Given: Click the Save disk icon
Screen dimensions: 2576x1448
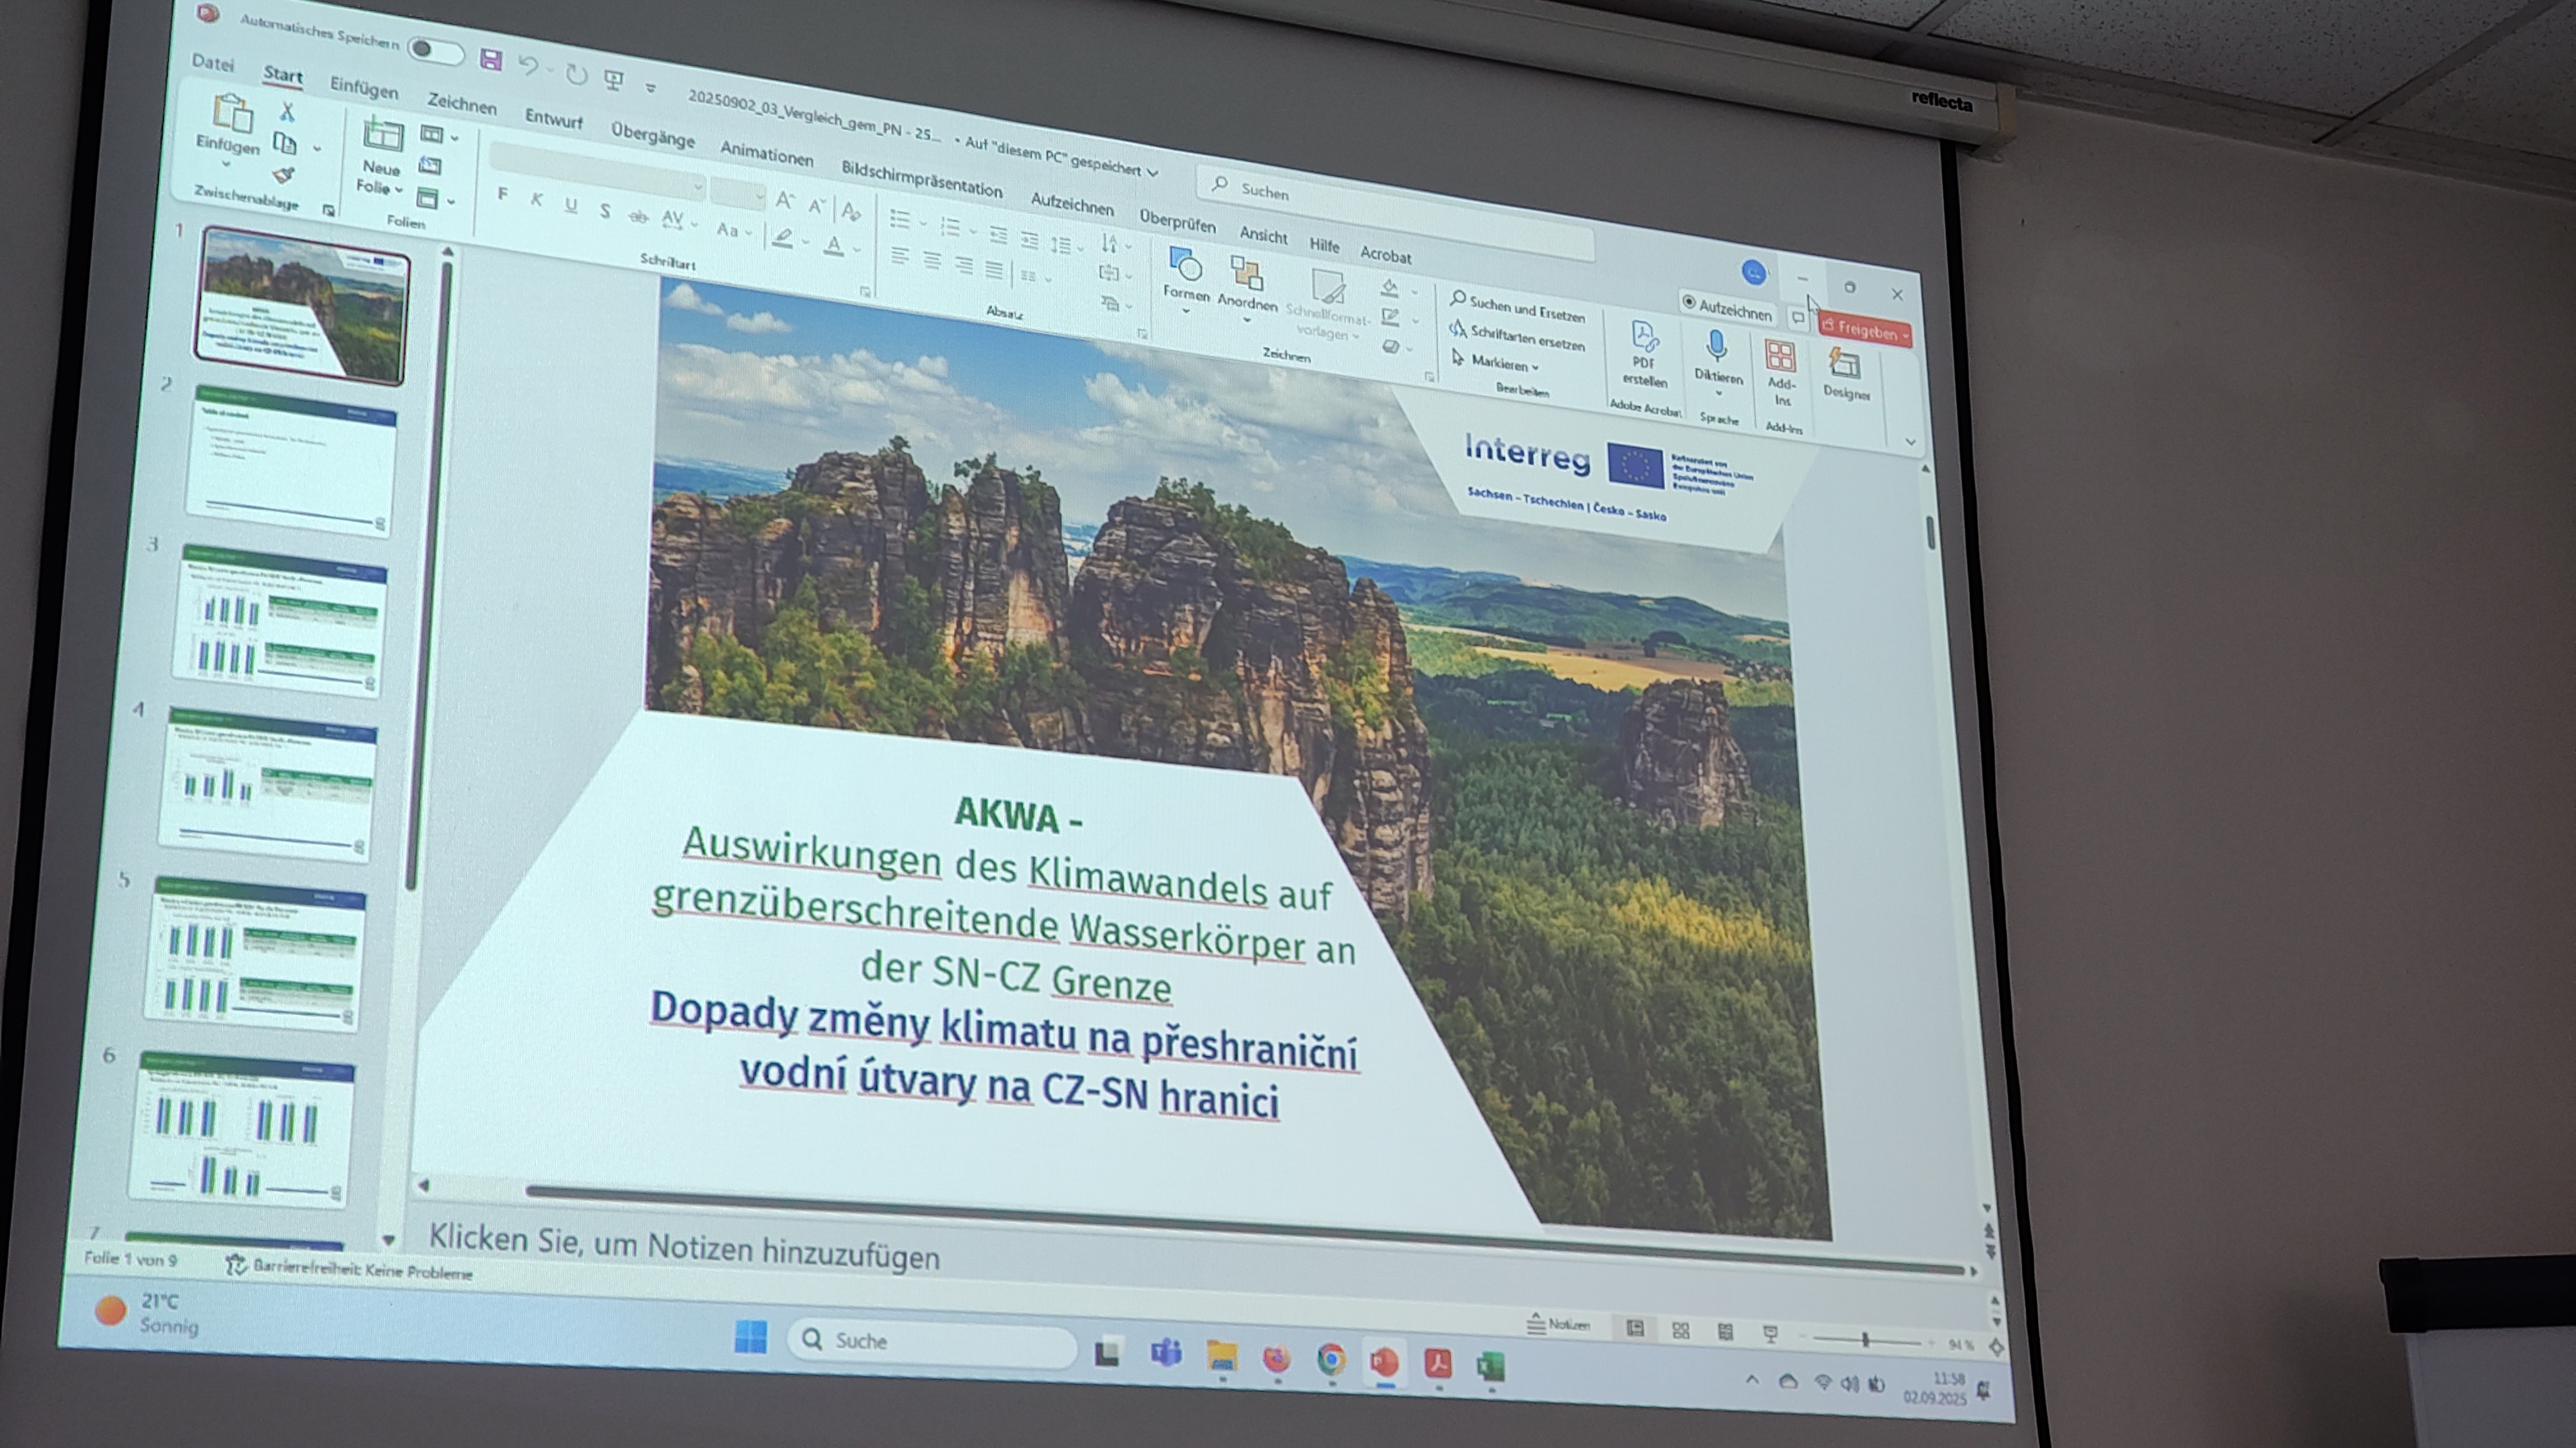Looking at the screenshot, I should [490, 60].
